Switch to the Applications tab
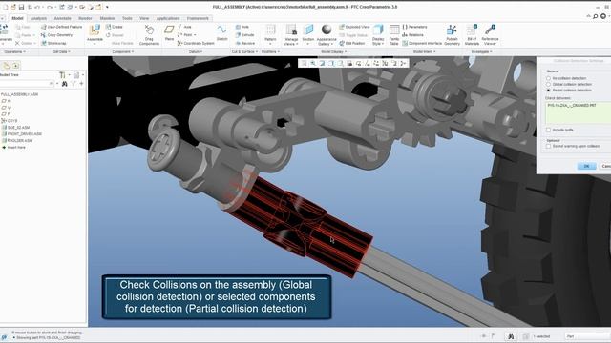This screenshot has width=611, height=343. [x=168, y=18]
